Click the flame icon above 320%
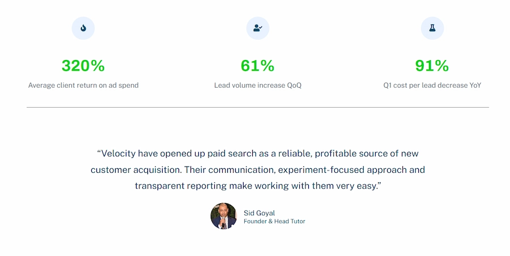Viewport: 510px width, 256px height. coord(83,28)
